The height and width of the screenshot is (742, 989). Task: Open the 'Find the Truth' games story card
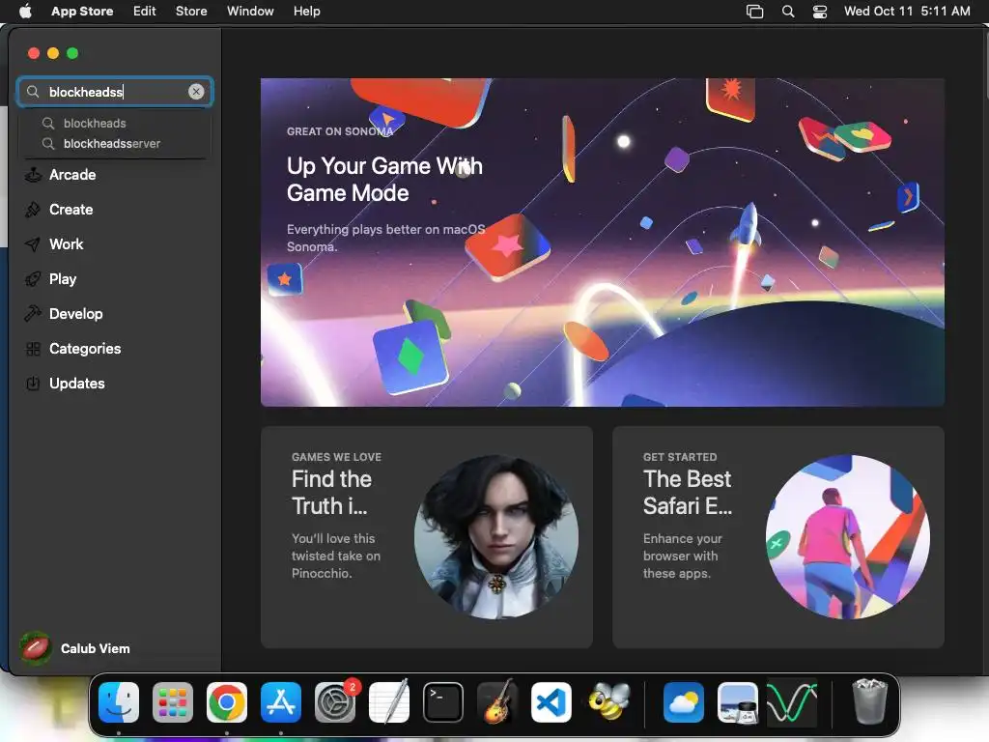coord(426,537)
